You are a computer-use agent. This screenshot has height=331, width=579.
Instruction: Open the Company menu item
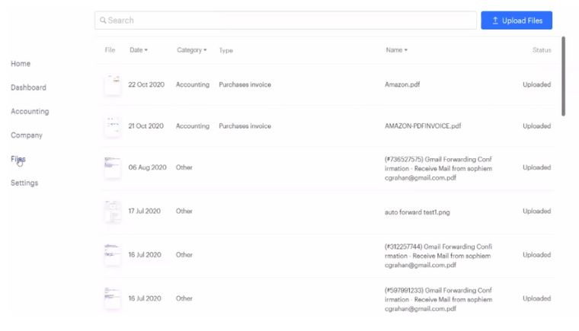point(27,135)
